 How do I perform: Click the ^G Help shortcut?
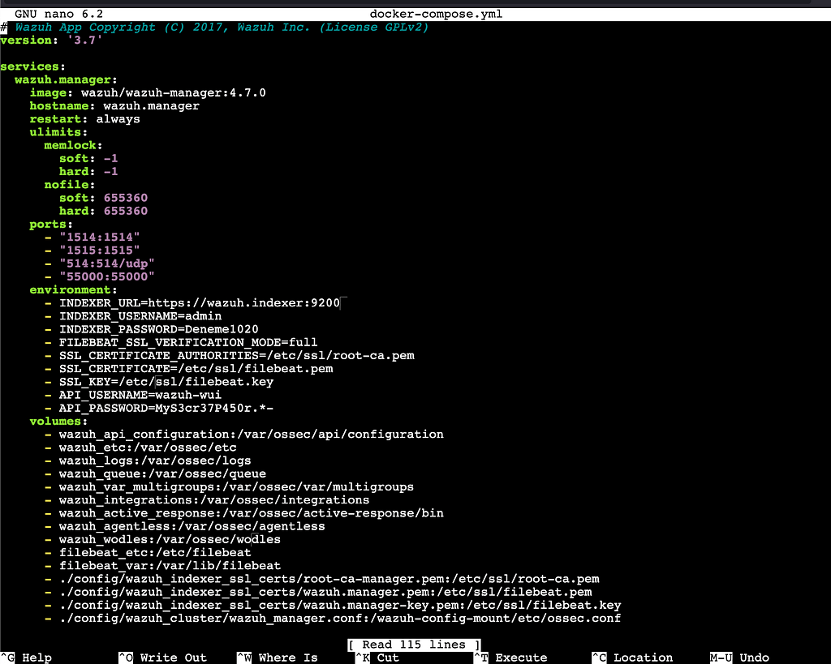pyautogui.click(x=26, y=658)
